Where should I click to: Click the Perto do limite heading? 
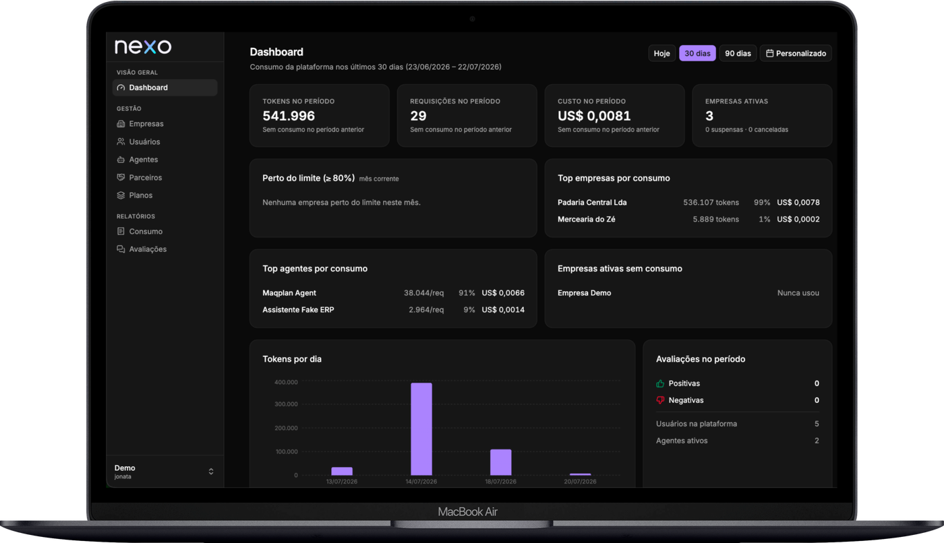coord(308,178)
